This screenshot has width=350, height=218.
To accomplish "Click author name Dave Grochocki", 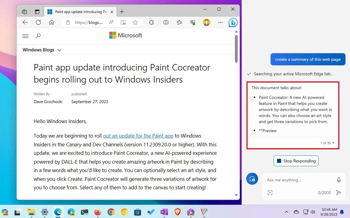I will click(48, 102).
